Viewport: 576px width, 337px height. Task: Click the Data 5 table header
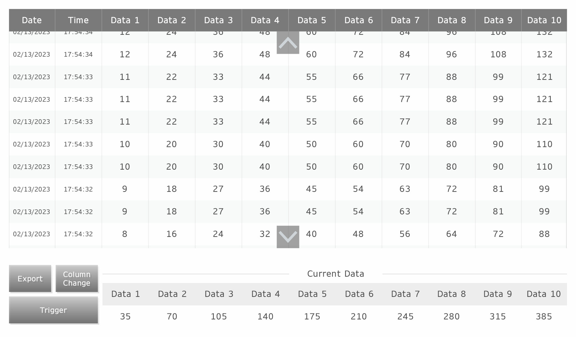coord(312,20)
